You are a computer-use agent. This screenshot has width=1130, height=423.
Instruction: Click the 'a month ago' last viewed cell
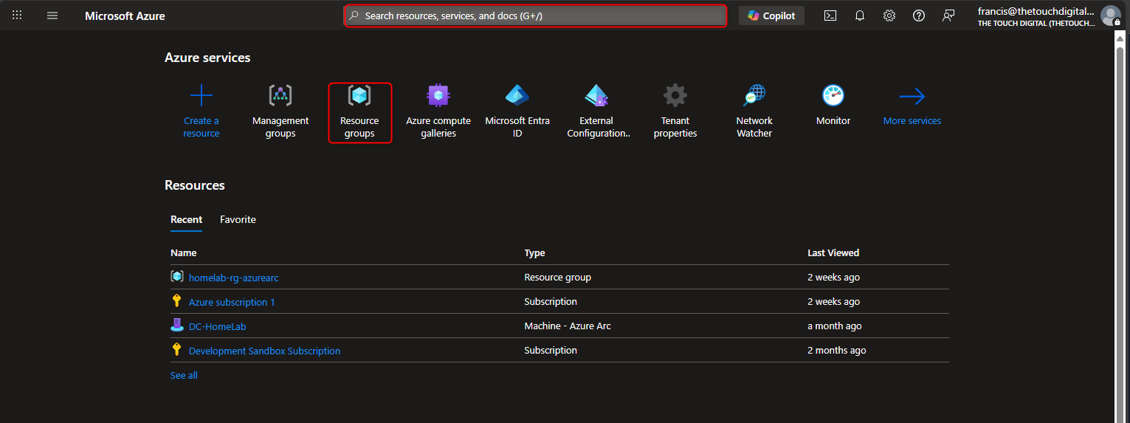click(x=835, y=326)
